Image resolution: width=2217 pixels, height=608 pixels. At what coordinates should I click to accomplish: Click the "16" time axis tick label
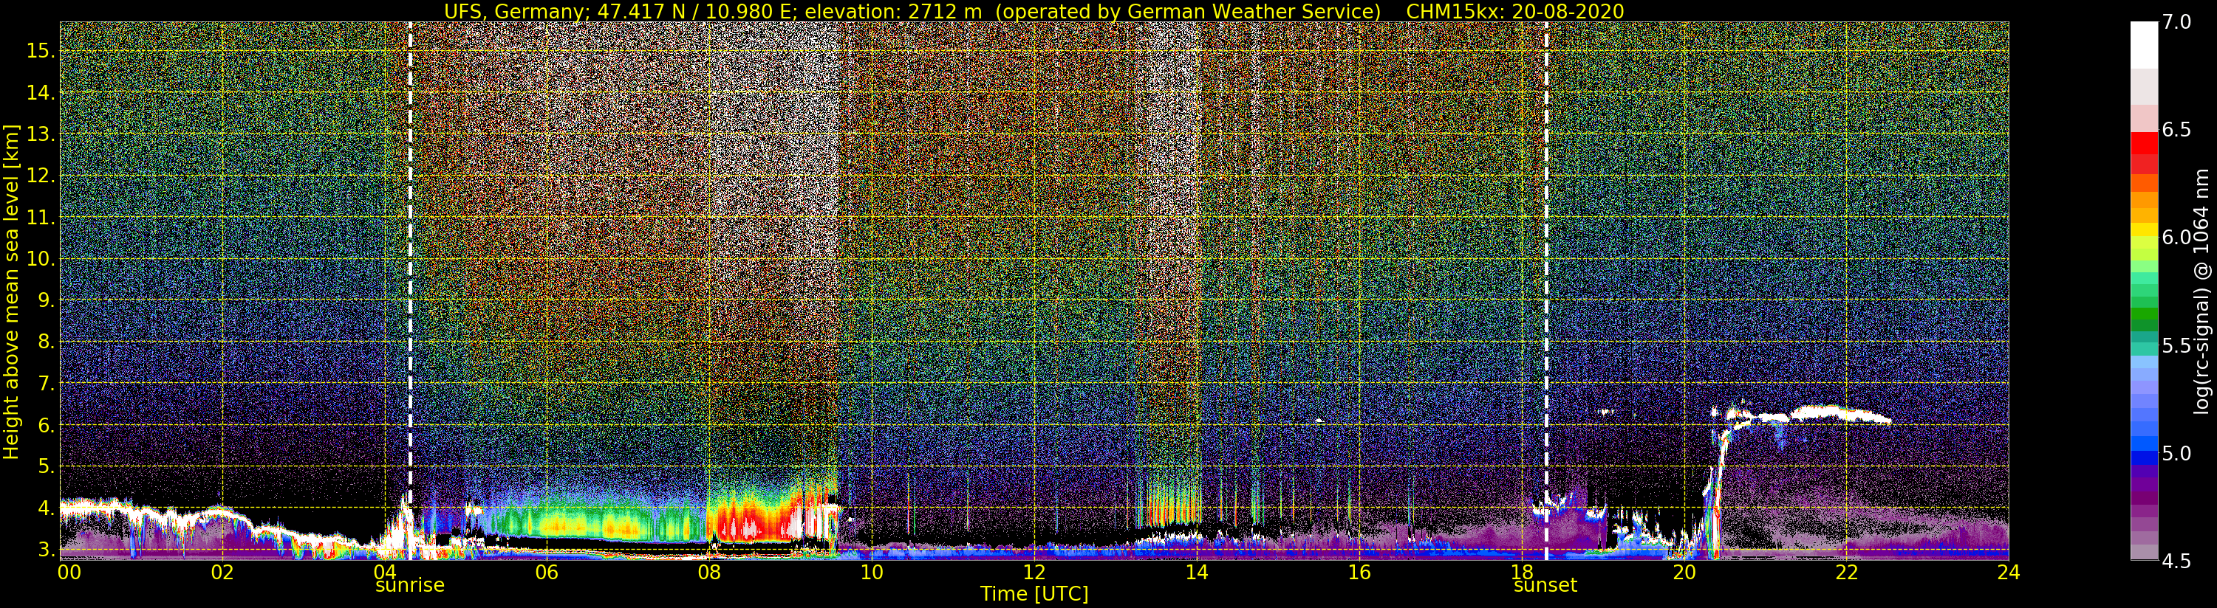click(x=1359, y=572)
